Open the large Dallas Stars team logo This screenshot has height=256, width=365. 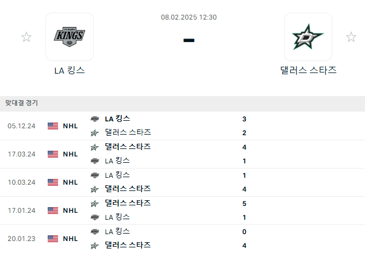pos(308,37)
